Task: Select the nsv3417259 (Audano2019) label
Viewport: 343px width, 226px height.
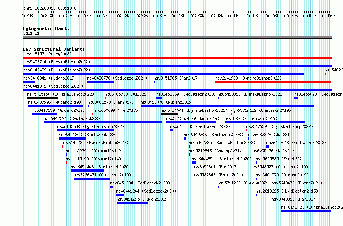Action: coord(58,110)
